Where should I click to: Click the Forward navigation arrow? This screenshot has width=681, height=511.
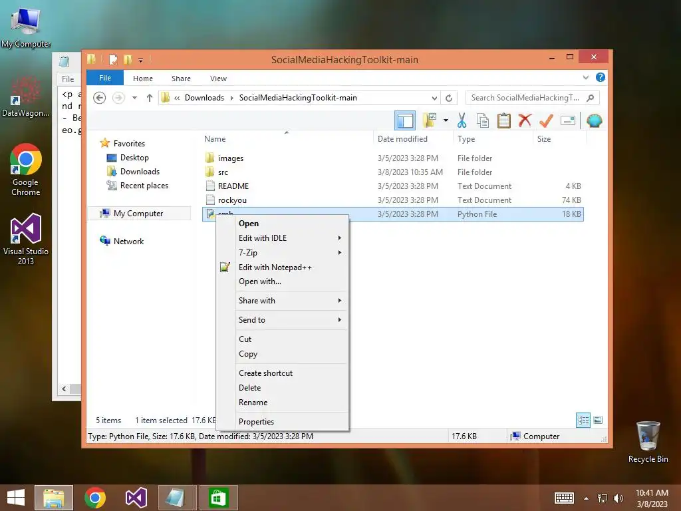118,98
